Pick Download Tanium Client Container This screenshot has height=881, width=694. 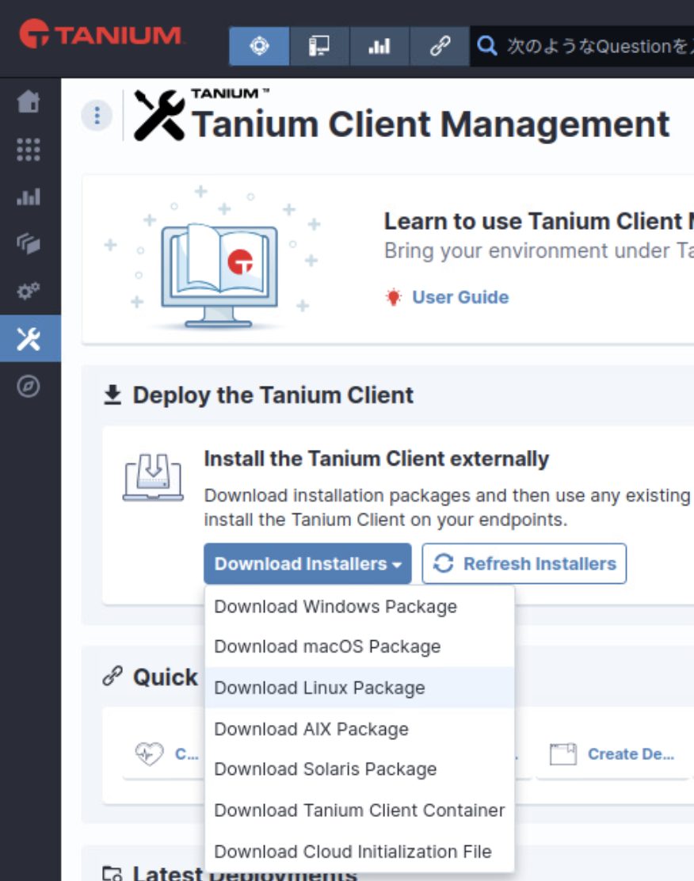(360, 810)
